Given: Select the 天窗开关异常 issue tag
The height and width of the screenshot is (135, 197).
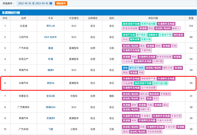Looking at the screenshot, I should coord(164,120).
